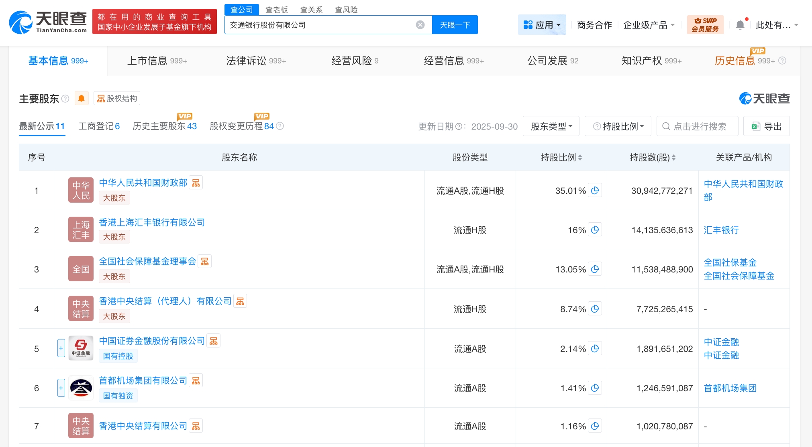This screenshot has height=447, width=812.
Task: Click orange alert bell beside 主要股东
Action: [82, 98]
